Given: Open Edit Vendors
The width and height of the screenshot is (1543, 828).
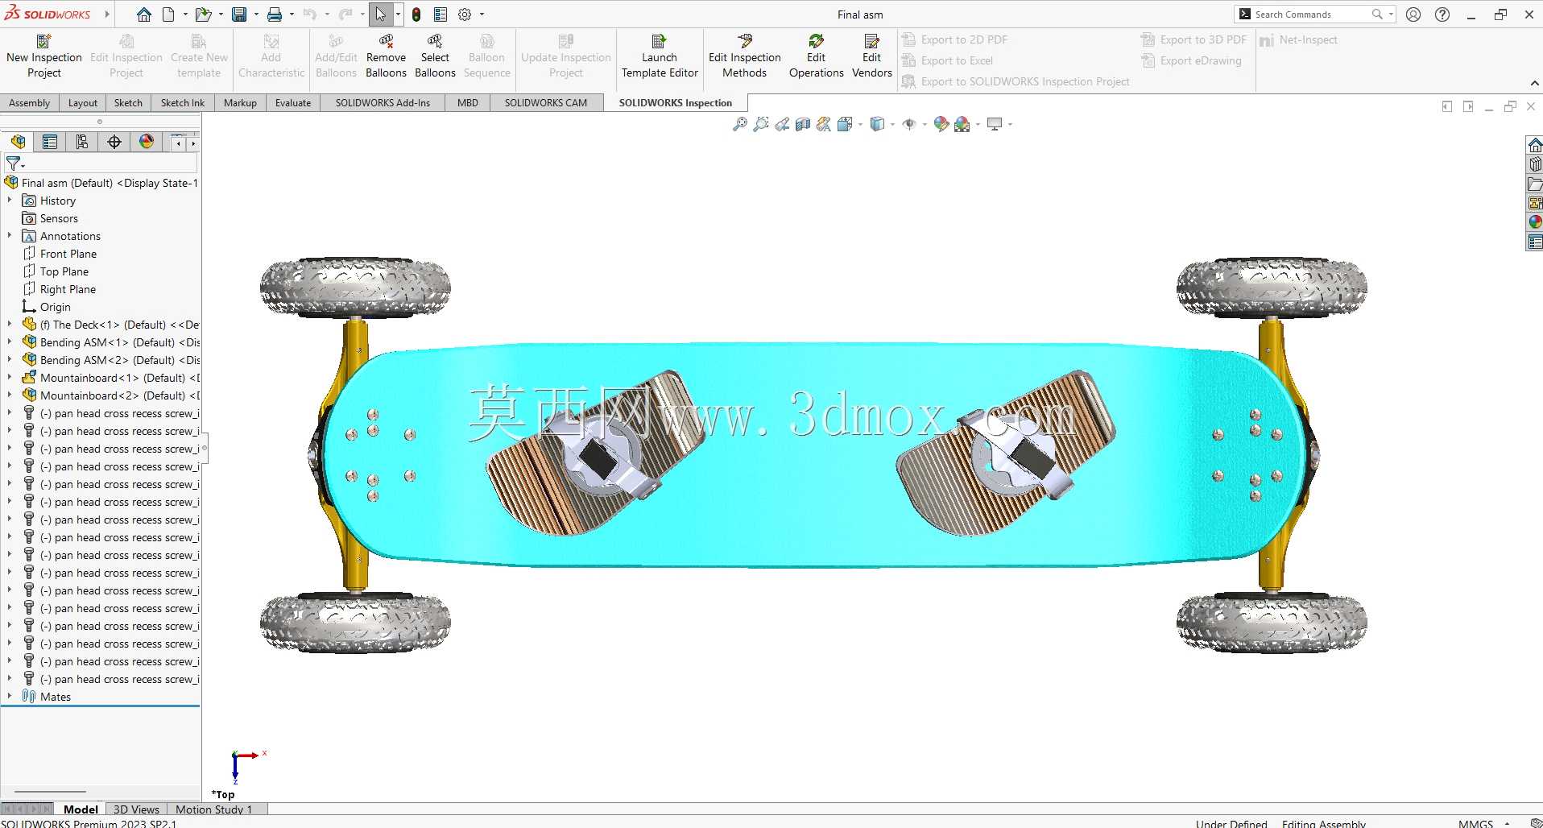Looking at the screenshot, I should pos(871,56).
